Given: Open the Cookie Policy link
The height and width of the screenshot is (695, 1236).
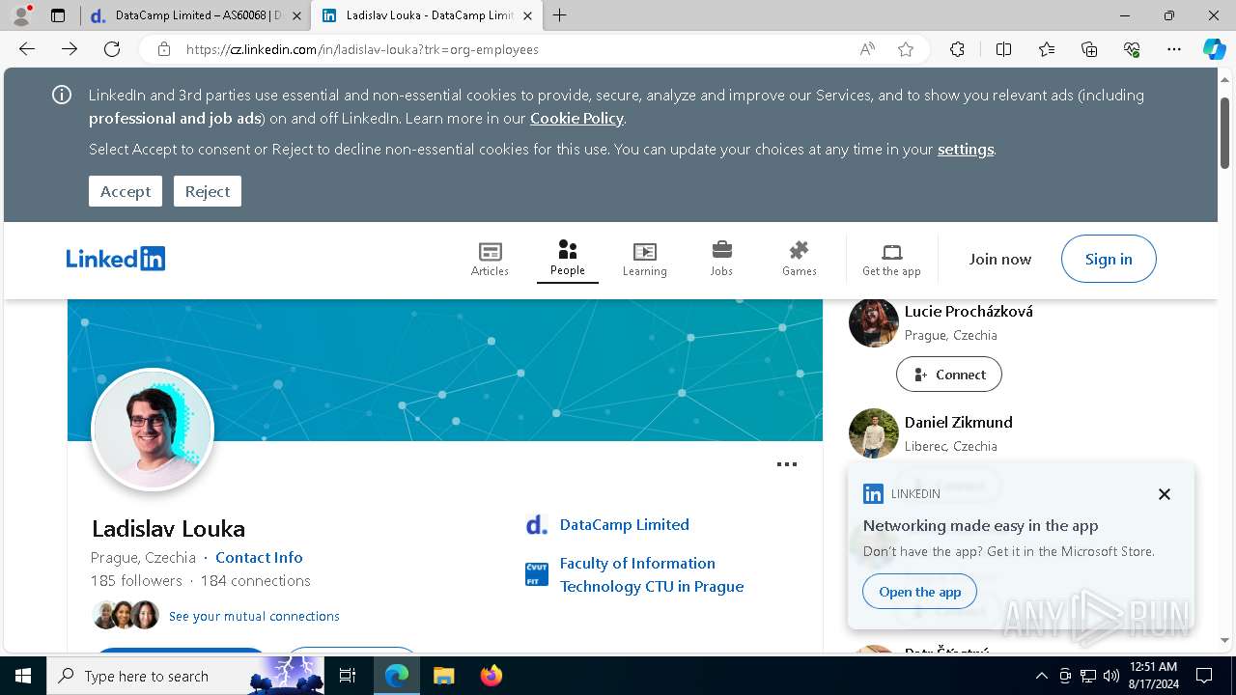Looking at the screenshot, I should [x=576, y=118].
